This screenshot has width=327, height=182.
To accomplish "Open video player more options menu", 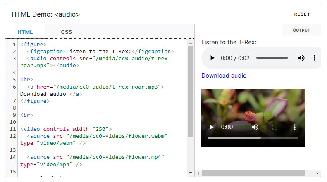I will click(x=295, y=127).
